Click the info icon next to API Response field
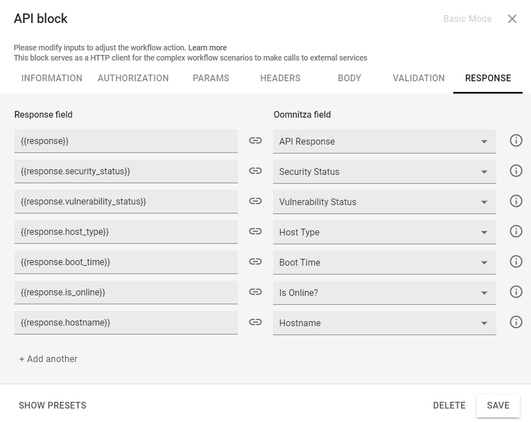 [x=515, y=140]
